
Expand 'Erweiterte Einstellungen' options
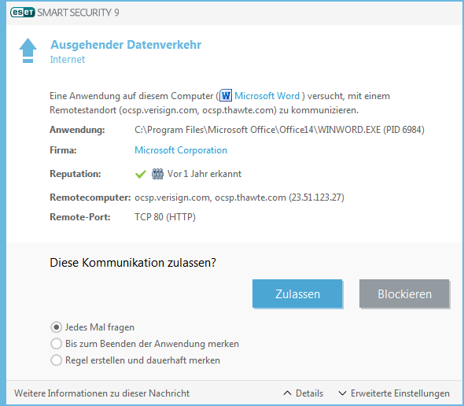tap(394, 393)
